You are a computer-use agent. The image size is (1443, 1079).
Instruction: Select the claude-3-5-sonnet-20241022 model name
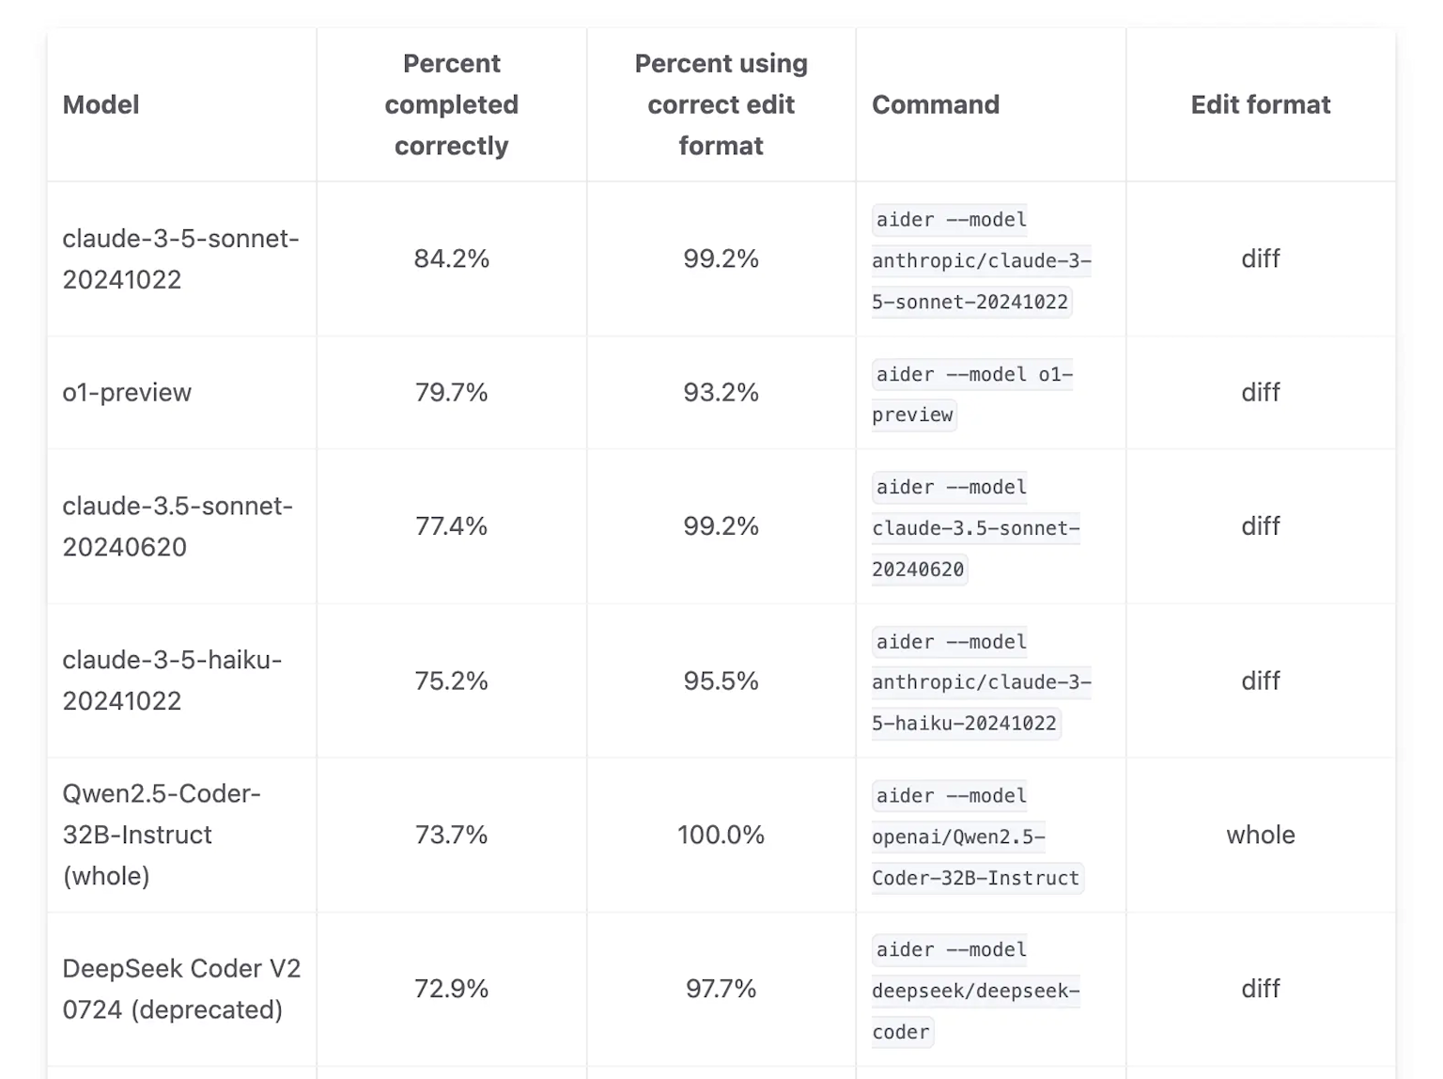[180, 258]
